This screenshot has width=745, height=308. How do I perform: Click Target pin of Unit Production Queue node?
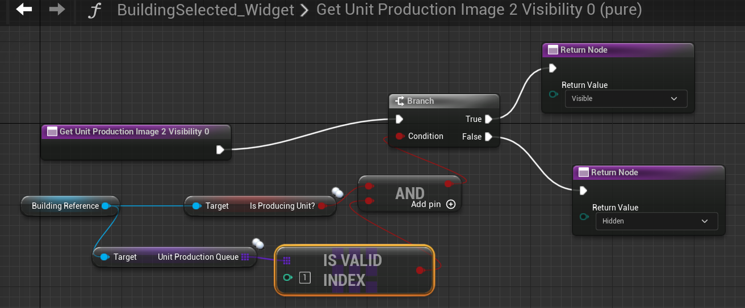coord(104,257)
